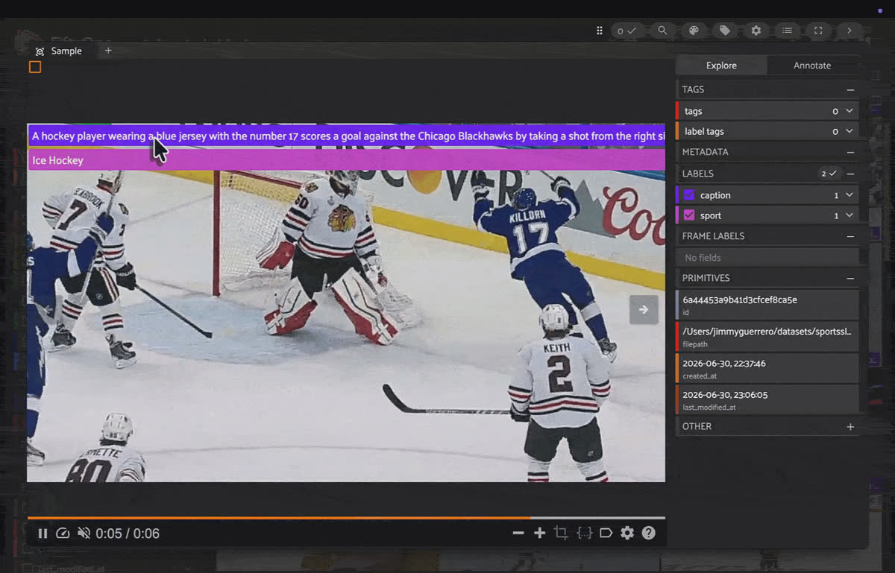Open the help icon in player controls
The image size is (895, 573).
tap(649, 534)
